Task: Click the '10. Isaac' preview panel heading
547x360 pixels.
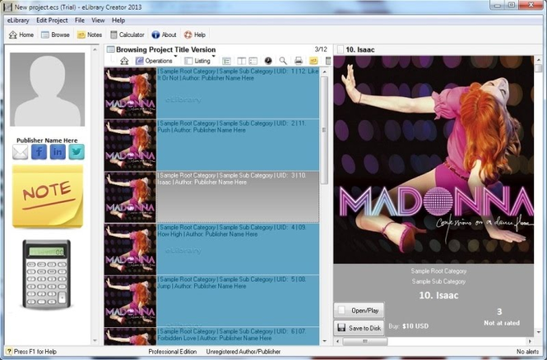Action: point(360,50)
